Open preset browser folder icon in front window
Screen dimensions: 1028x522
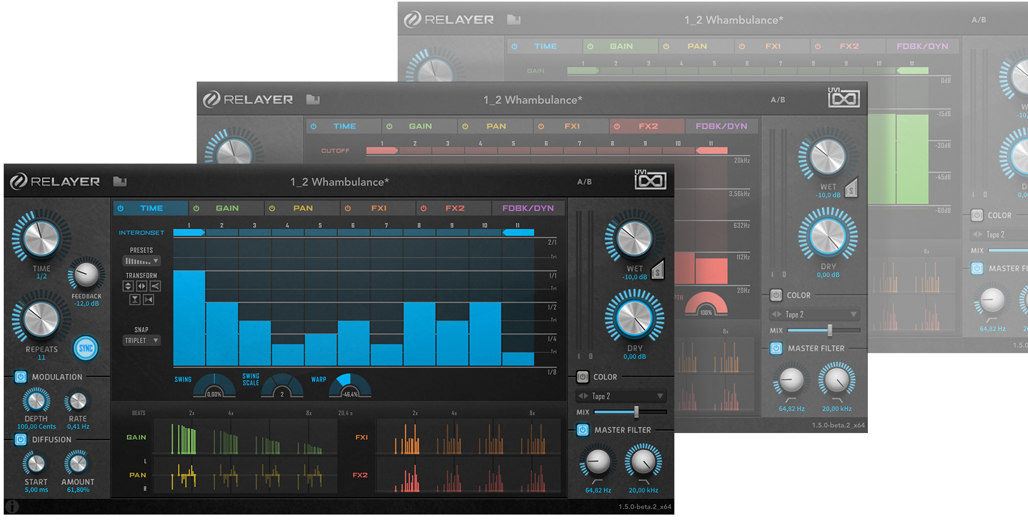(x=120, y=182)
